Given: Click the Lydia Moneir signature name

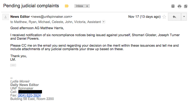Looking at the screenshot, I should (x=20, y=81).
